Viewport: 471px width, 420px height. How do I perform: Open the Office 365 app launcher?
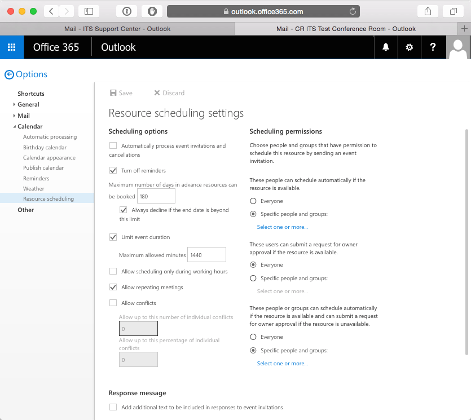click(11, 47)
